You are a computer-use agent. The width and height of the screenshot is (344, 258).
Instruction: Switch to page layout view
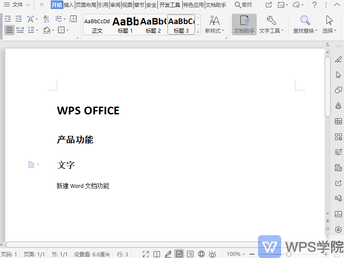pyautogui.click(x=179, y=254)
